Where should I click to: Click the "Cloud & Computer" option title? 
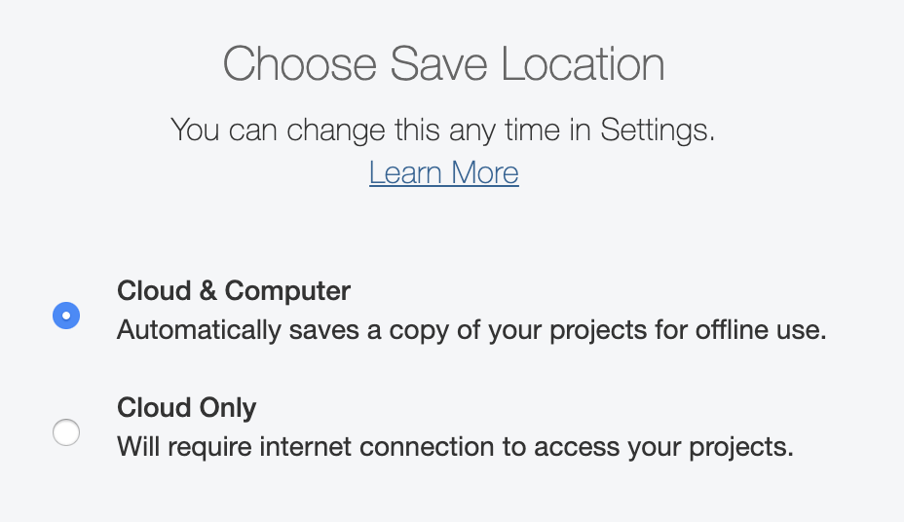click(234, 290)
